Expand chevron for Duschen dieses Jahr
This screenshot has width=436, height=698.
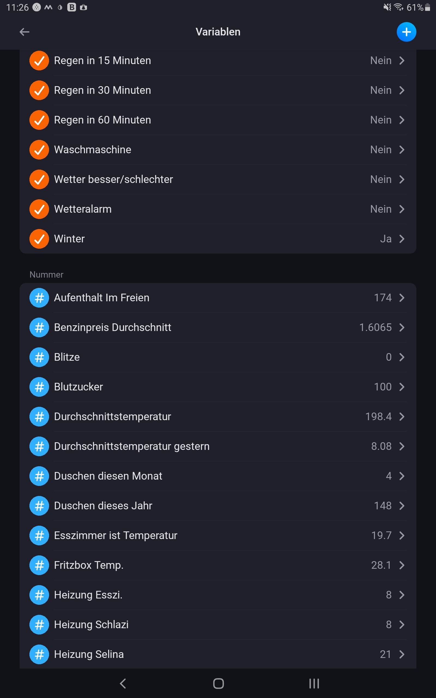402,506
